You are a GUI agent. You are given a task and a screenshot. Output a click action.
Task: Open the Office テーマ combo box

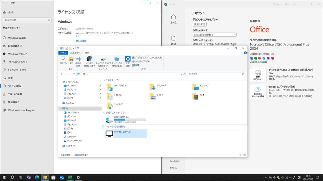point(214,35)
